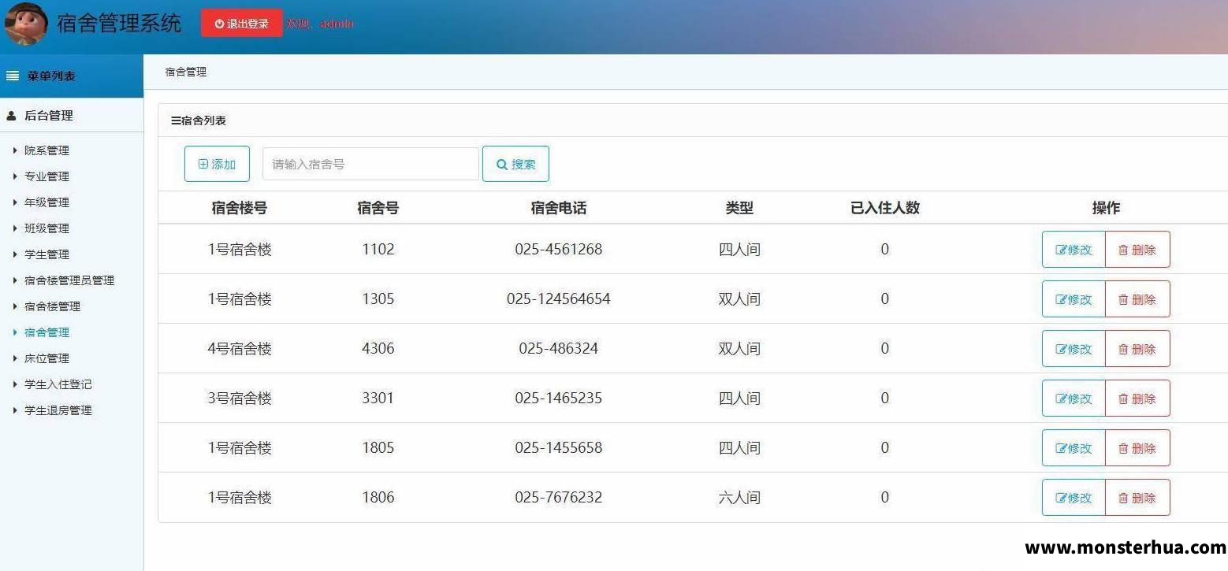Click 修改 for dorm 4306
The image size is (1228, 571).
click(1074, 349)
